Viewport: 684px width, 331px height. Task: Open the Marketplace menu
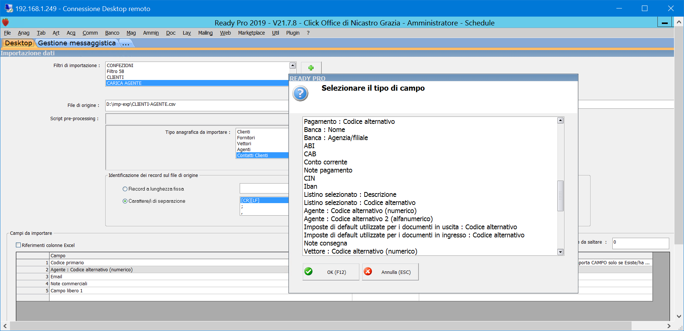tap(252, 33)
